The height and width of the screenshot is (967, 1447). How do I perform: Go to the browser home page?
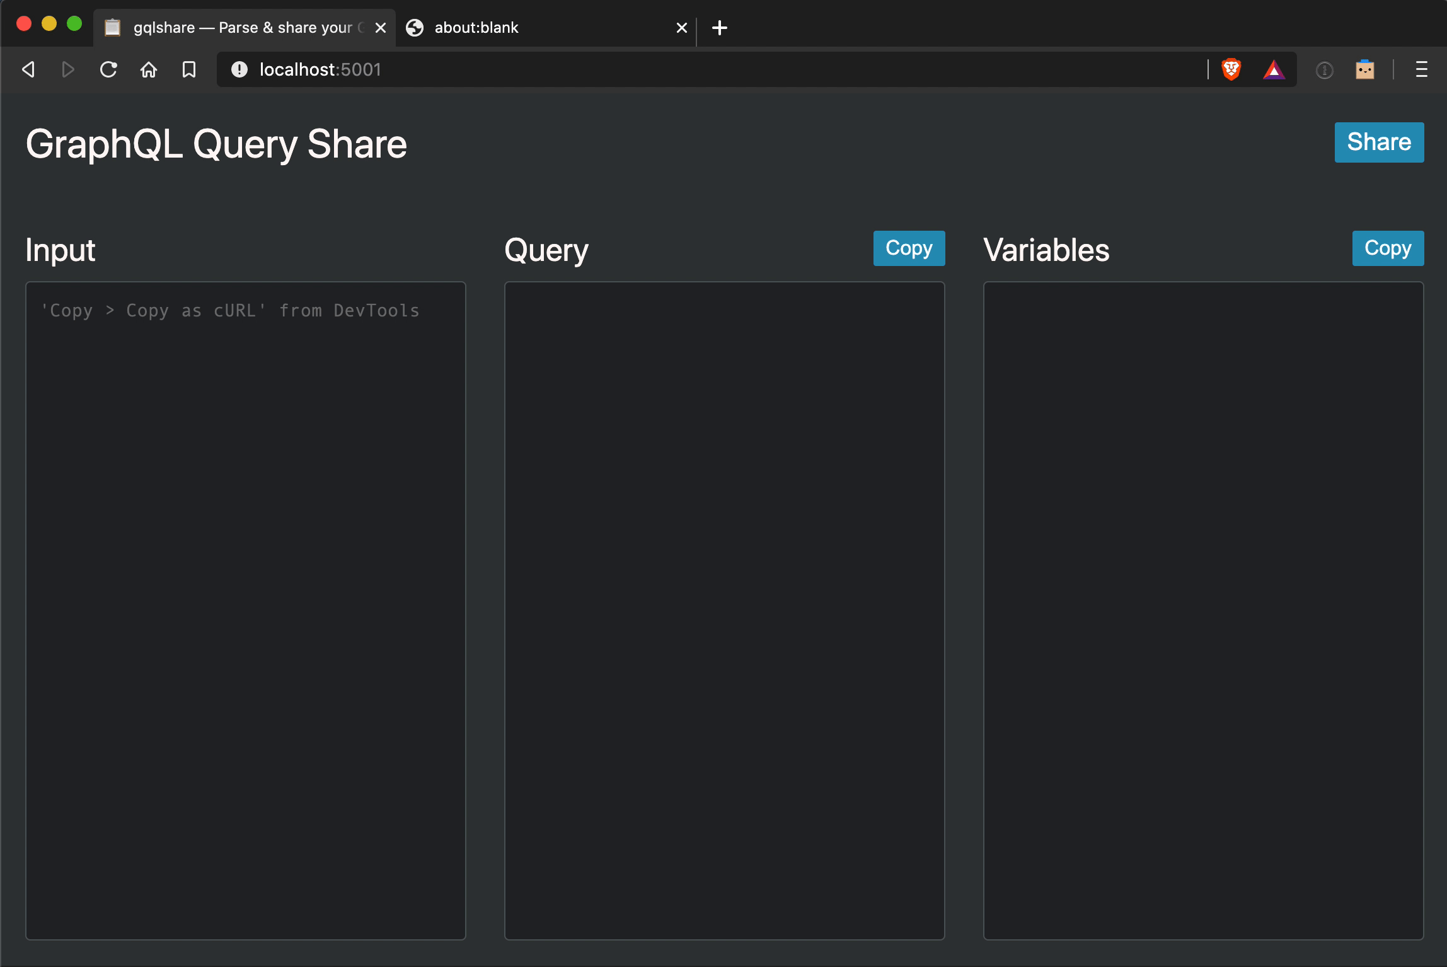[149, 69]
